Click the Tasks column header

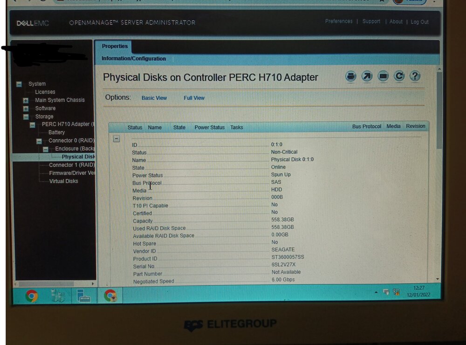237,127
